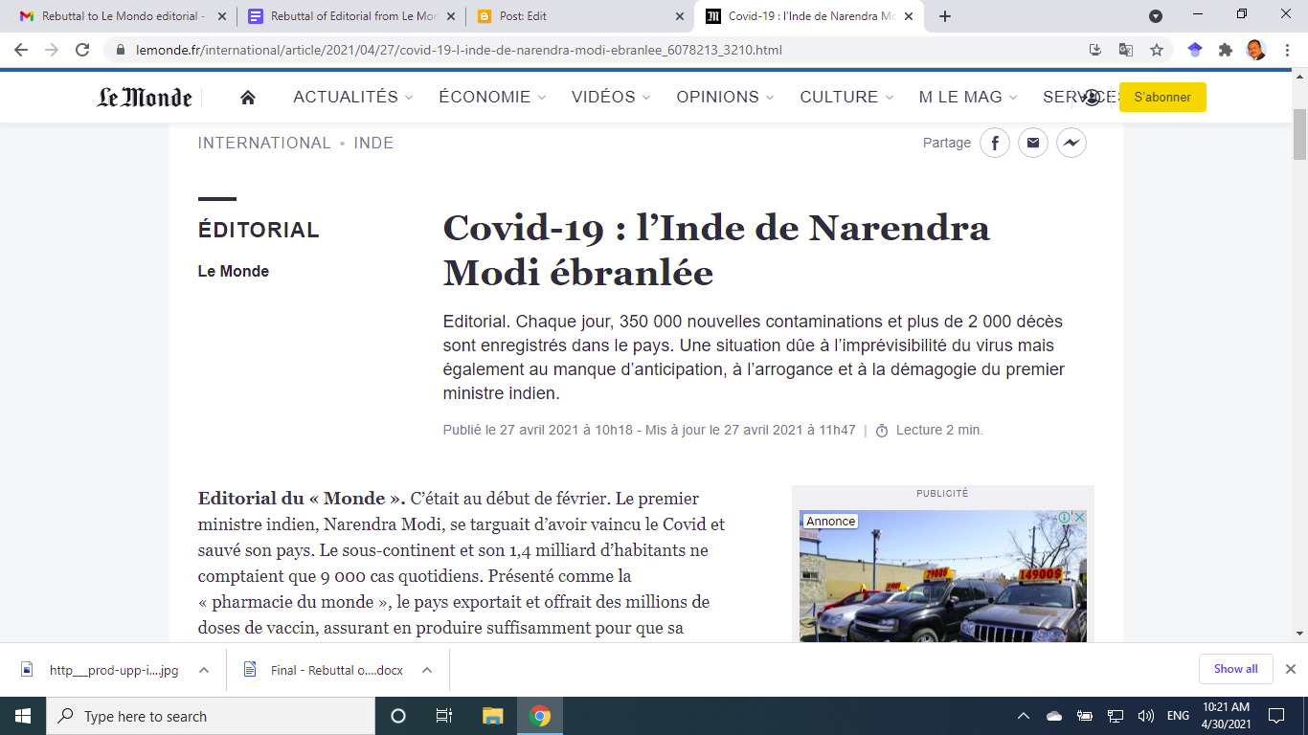Image resolution: width=1308 pixels, height=735 pixels.
Task: Open notification center icon
Action: point(1276,716)
